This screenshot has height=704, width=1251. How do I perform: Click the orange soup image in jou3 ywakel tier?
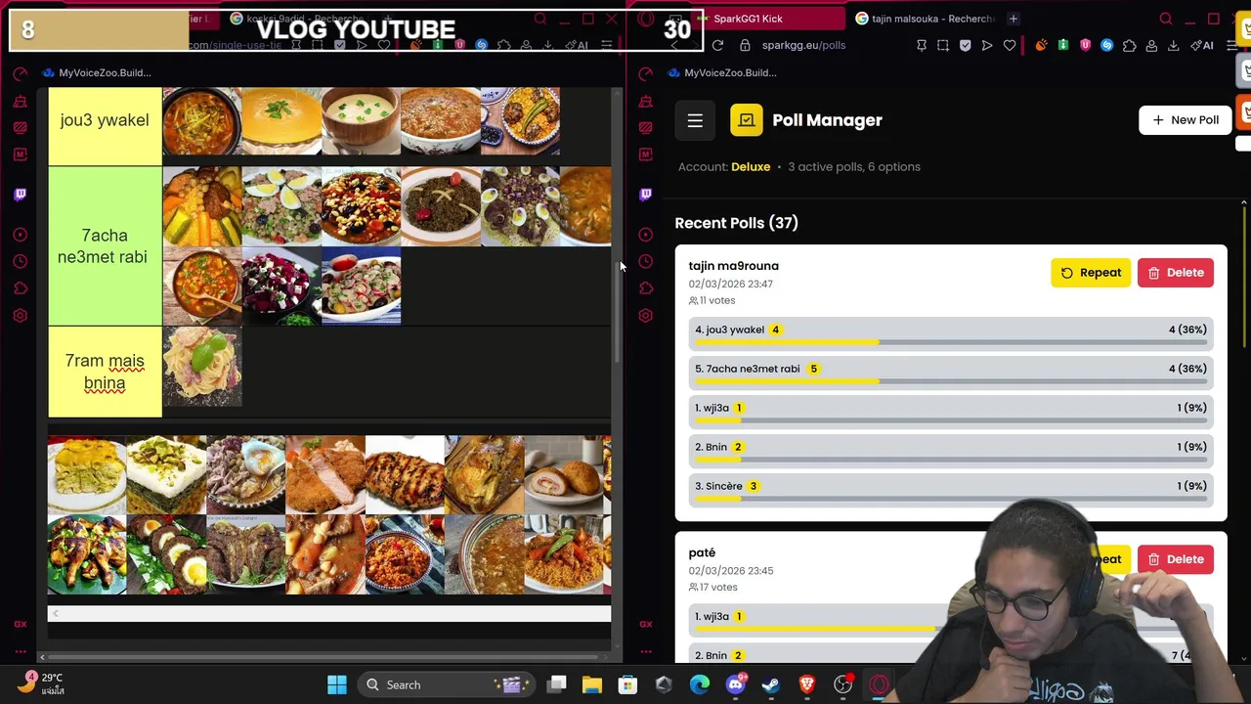point(281,120)
